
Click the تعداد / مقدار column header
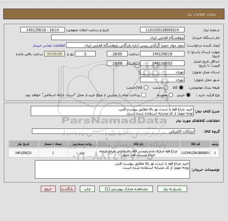pyautogui.click(x=53, y=144)
